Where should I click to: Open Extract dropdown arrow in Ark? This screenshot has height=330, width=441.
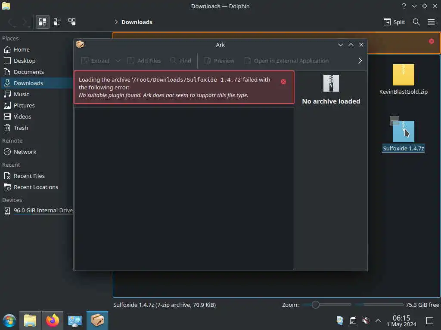118,61
